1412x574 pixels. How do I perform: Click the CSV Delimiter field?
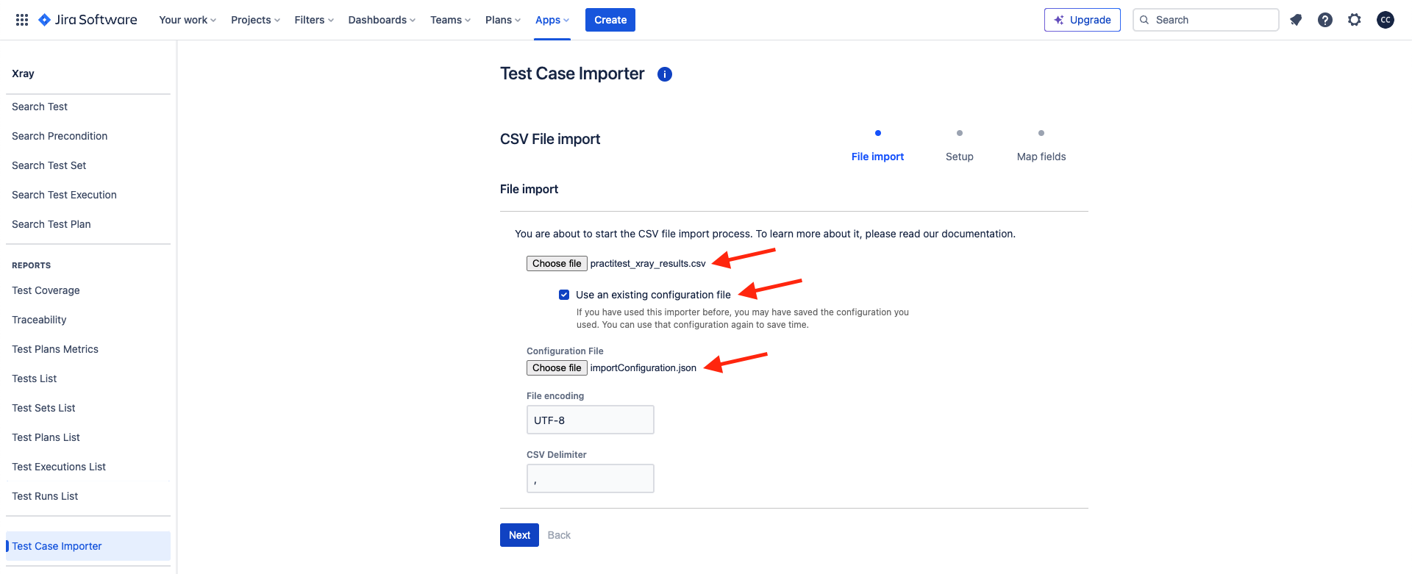click(591, 478)
